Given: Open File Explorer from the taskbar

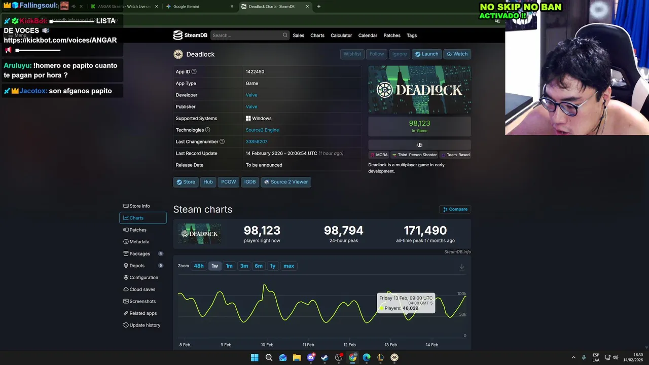Looking at the screenshot, I should (297, 357).
